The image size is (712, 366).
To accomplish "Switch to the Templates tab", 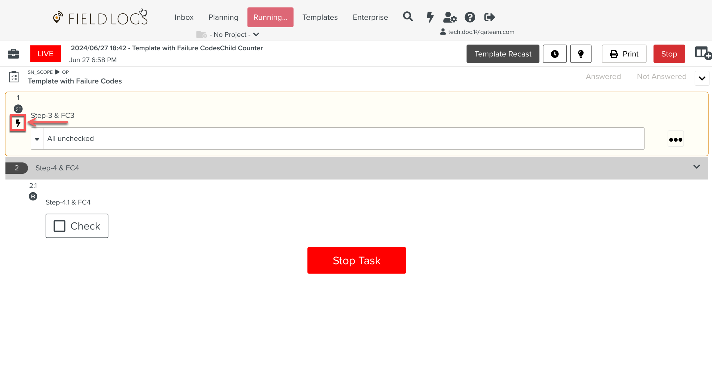I will [x=320, y=17].
